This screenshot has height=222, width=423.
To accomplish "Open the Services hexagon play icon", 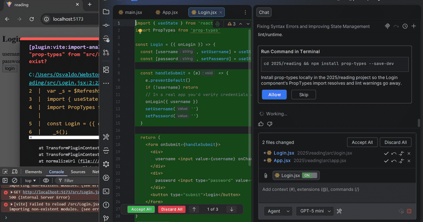I will 106,178.
